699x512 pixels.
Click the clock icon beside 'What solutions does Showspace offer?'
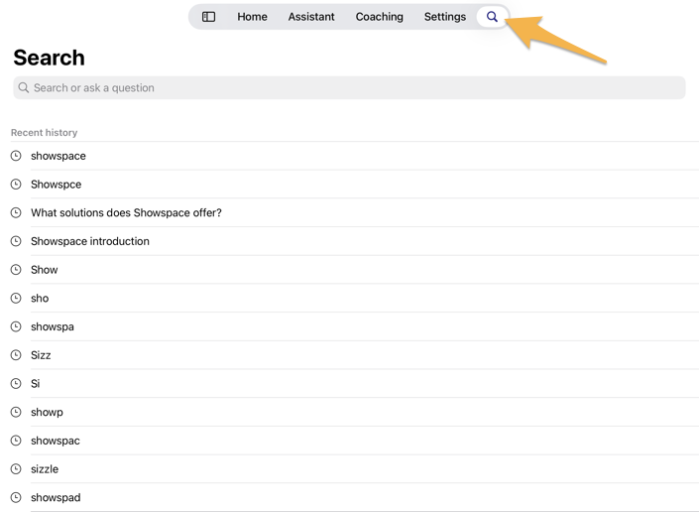tap(16, 212)
